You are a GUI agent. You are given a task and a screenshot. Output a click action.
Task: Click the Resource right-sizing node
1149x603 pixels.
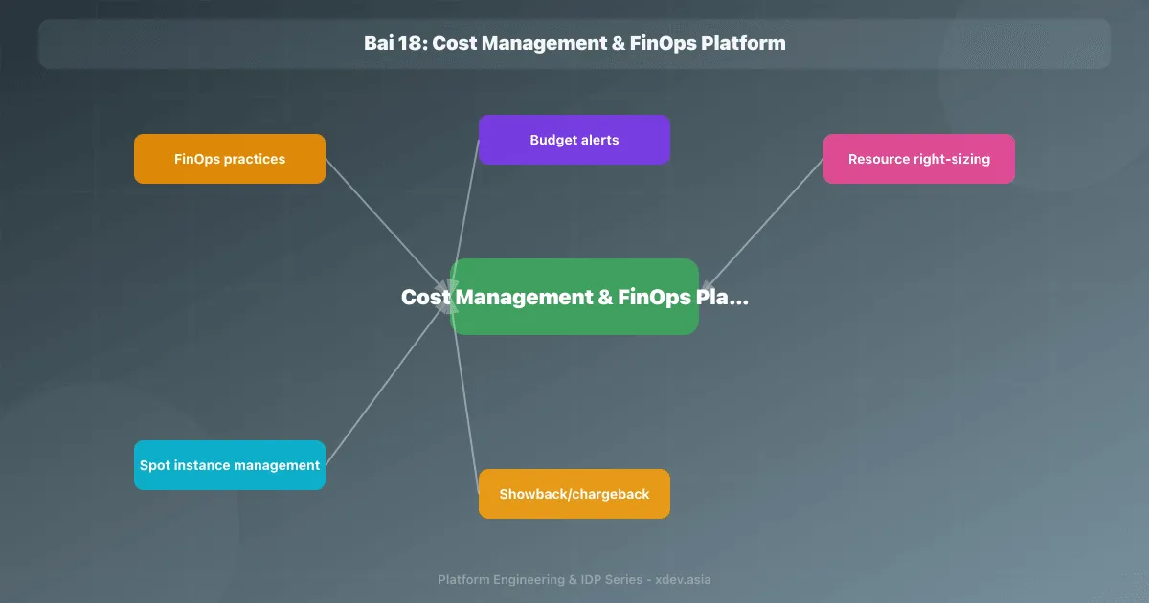[919, 159]
